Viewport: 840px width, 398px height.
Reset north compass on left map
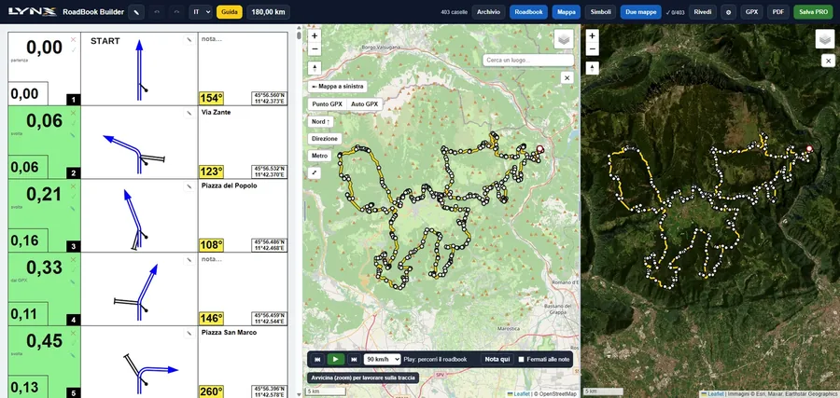[x=315, y=68]
